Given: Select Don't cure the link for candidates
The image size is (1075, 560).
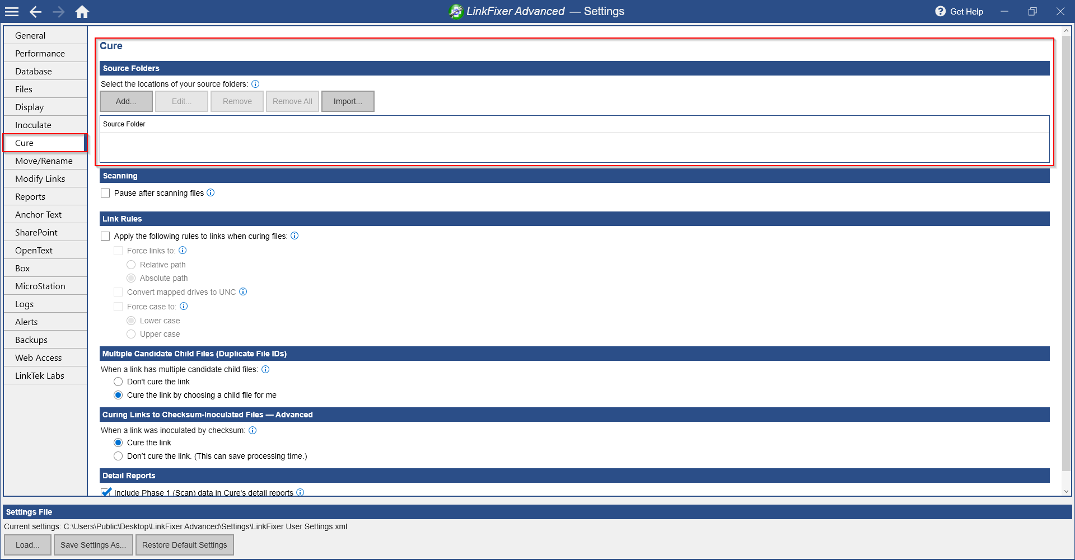Looking at the screenshot, I should (118, 382).
